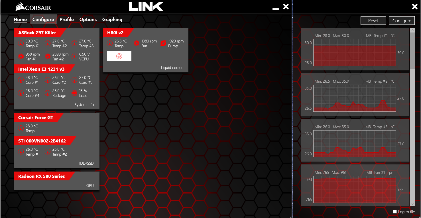Screen dimensions: 421x218
Task: Open the Home tab
Action: coord(20,19)
